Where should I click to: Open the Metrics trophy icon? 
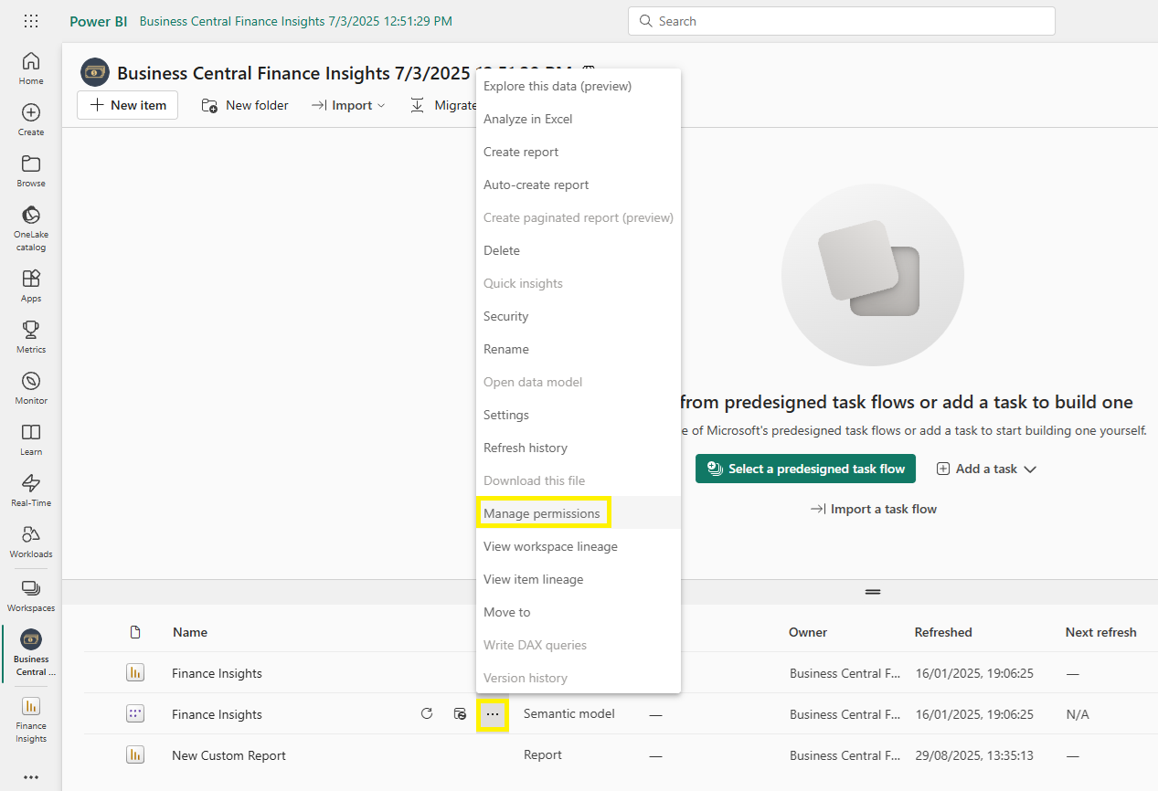[x=31, y=336]
